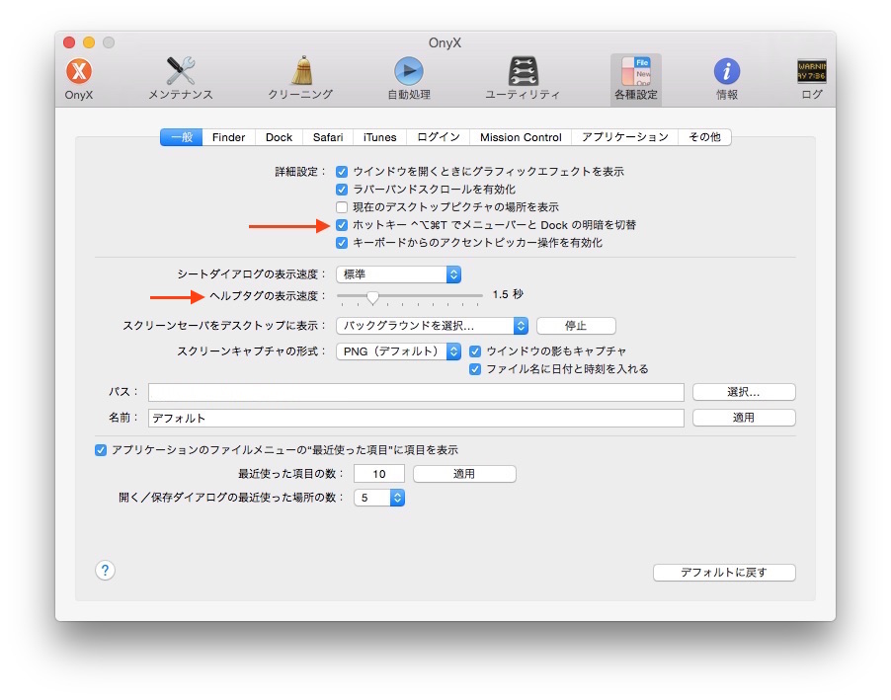Click the OnyX logo toolbar icon
891x700 pixels.
[x=78, y=72]
